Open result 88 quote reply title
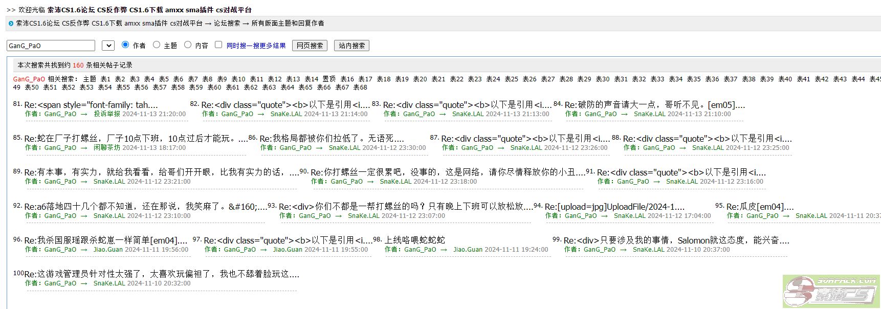Screen dimensions: 881x309 [x=708, y=139]
